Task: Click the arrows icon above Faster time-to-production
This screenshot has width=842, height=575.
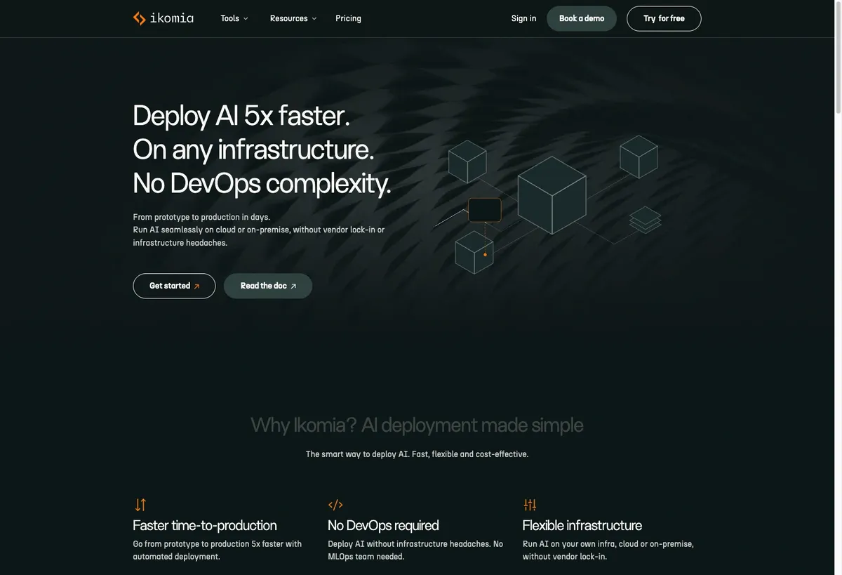Action: (x=140, y=505)
